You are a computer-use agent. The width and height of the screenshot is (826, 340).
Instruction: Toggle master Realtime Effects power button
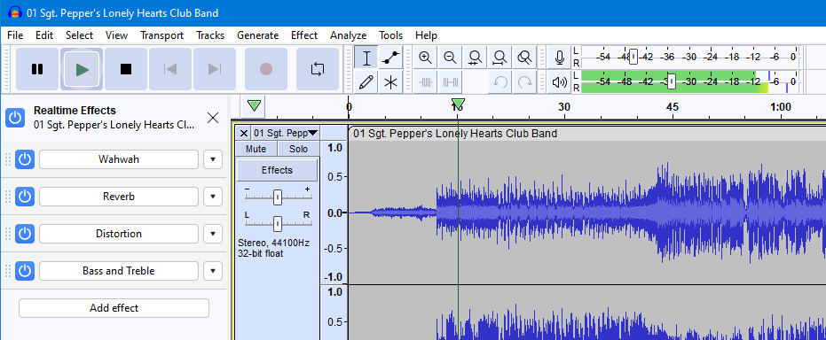(x=15, y=118)
